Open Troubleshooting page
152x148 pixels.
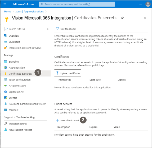(18, 124)
